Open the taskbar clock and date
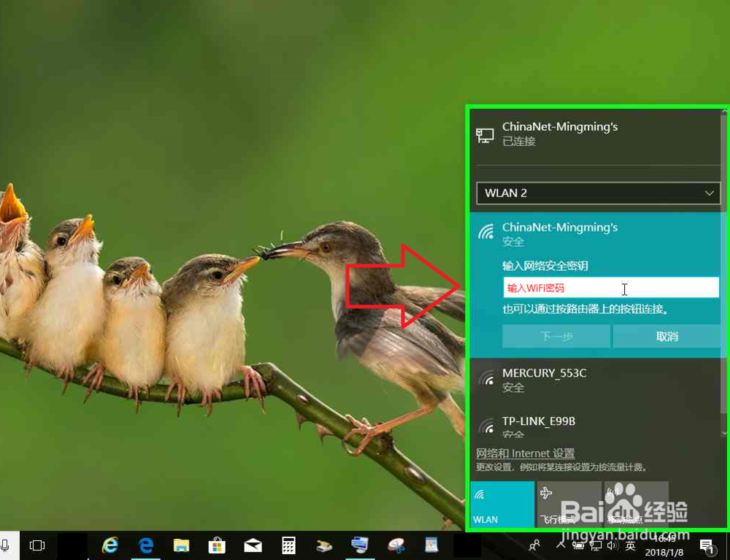Viewport: 730px width, 560px height. [x=664, y=545]
